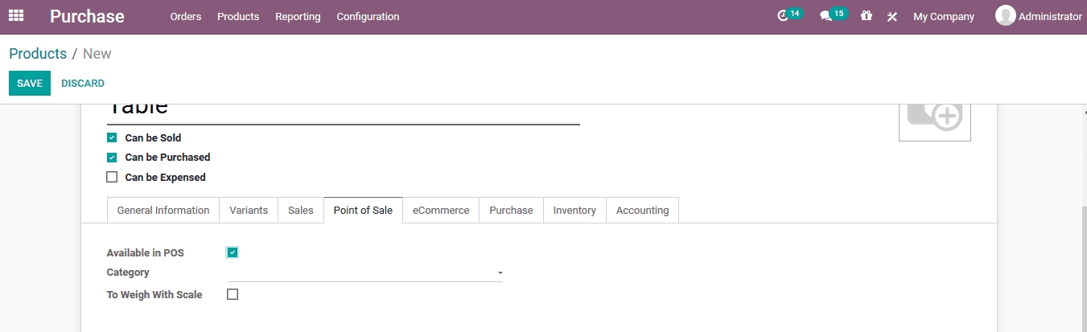This screenshot has width=1087, height=332.
Task: Toggle the Available in POS checkbox
Action: 233,252
